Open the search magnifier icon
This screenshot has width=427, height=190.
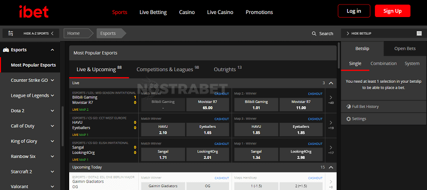click(x=314, y=34)
